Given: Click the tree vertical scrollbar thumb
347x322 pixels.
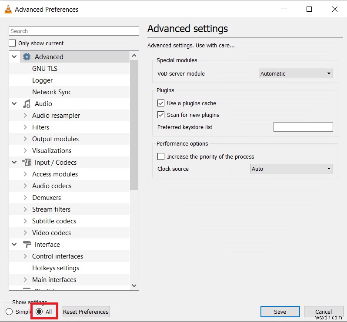Looking at the screenshot, I should [134, 125].
